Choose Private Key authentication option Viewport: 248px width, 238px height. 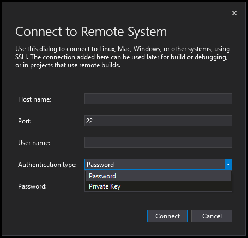pyautogui.click(x=158, y=186)
